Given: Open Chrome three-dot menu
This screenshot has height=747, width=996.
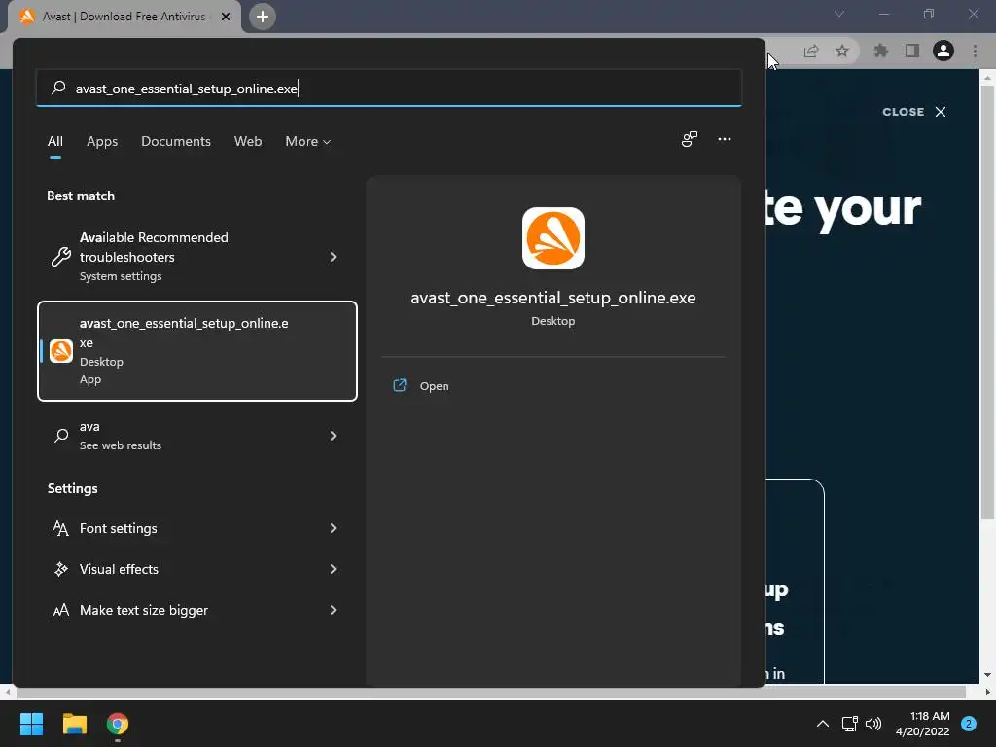Looking at the screenshot, I should click(975, 51).
